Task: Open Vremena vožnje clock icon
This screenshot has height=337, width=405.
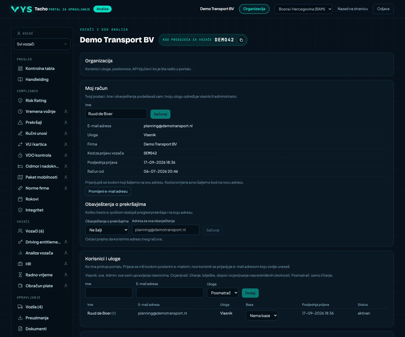Action: tap(20, 111)
